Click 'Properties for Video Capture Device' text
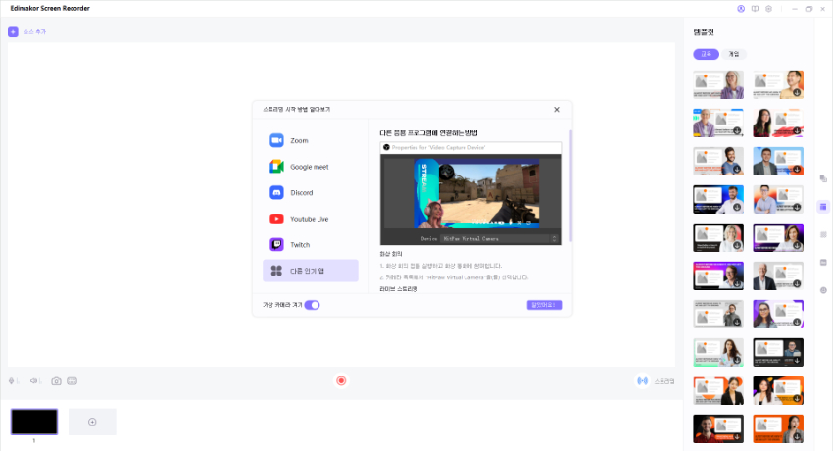 pyautogui.click(x=438, y=148)
